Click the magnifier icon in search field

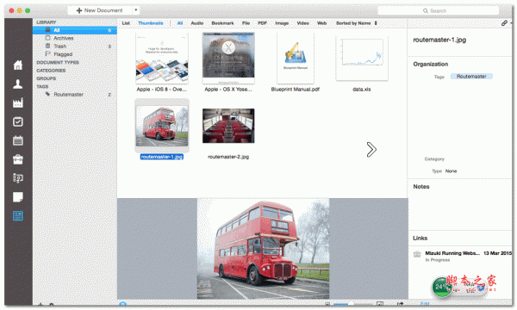coord(426,11)
